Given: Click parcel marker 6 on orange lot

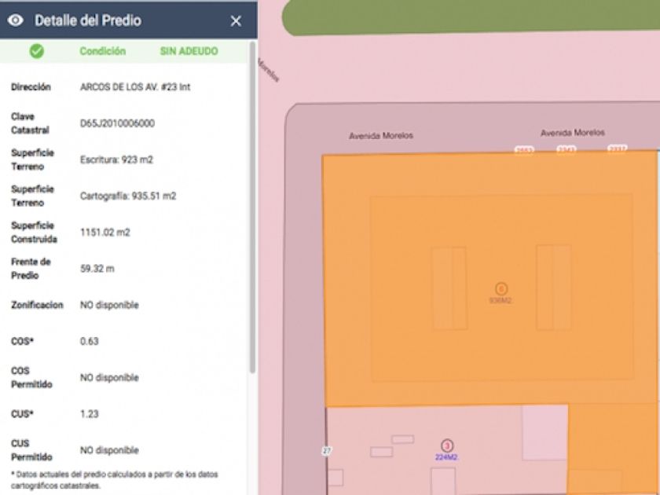Looking at the screenshot, I should click(x=501, y=289).
